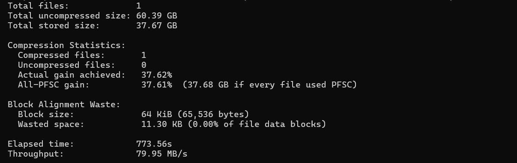Click the Compressed files label

(x=61, y=55)
